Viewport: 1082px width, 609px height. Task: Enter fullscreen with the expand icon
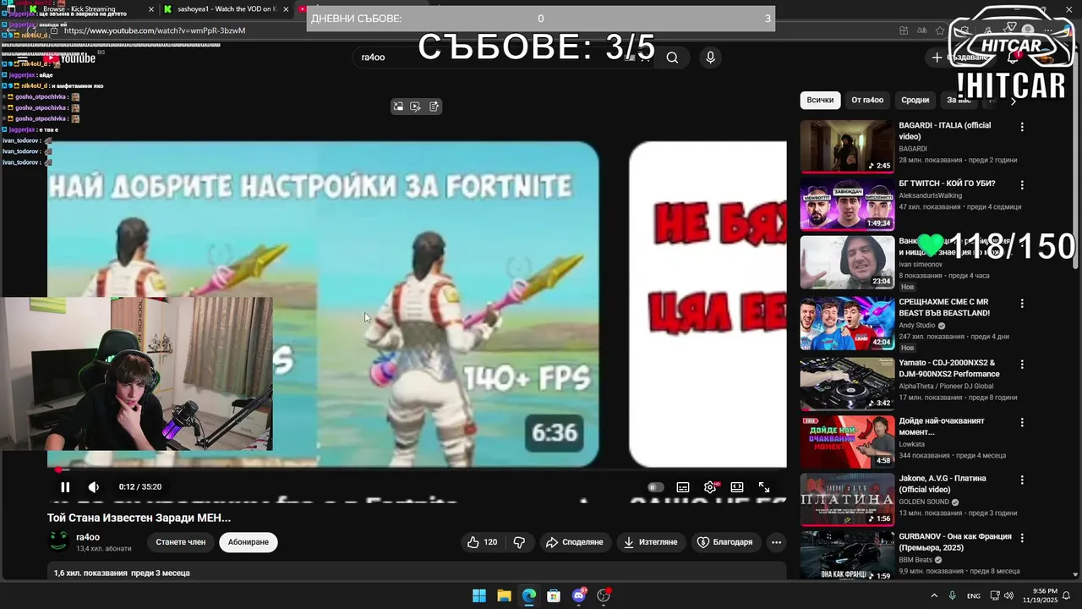pyautogui.click(x=764, y=487)
